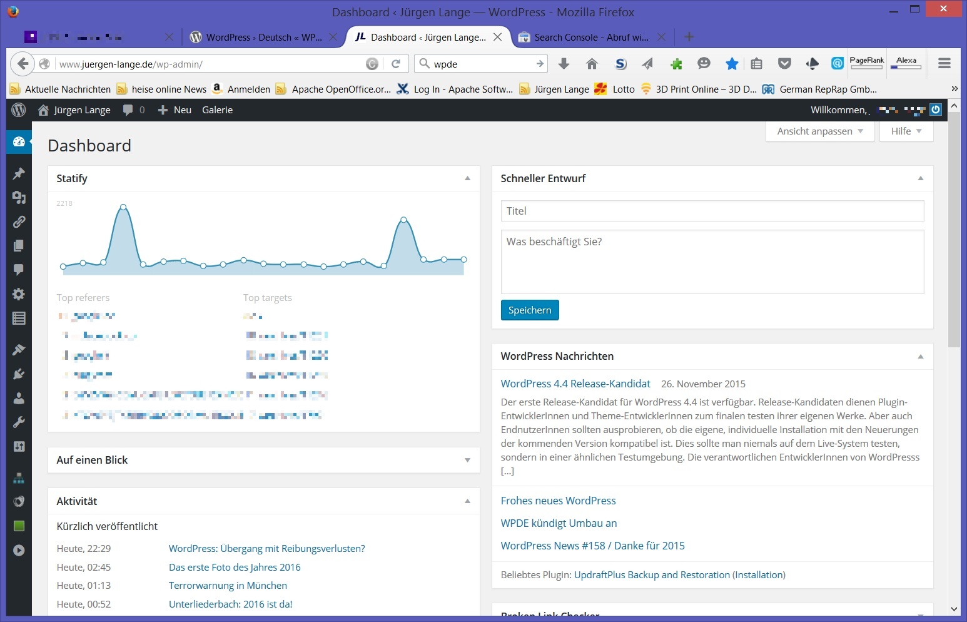This screenshot has width=967, height=622.
Task: Open the Hilfe dropdown
Action: [x=906, y=131]
